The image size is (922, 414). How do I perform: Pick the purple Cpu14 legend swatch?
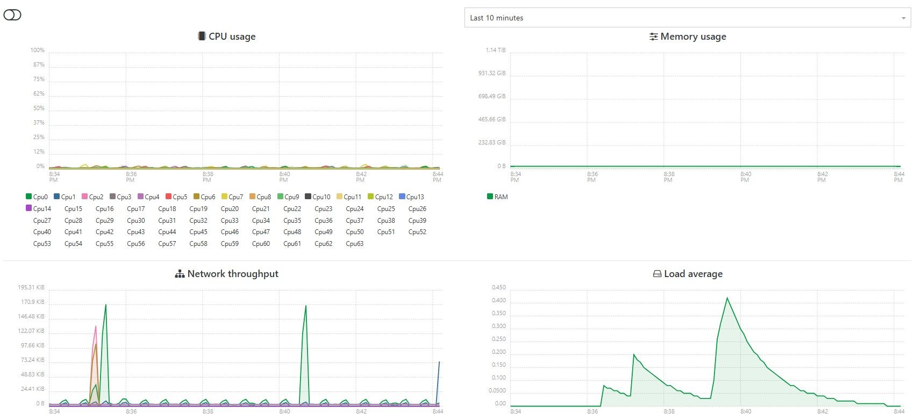point(28,208)
